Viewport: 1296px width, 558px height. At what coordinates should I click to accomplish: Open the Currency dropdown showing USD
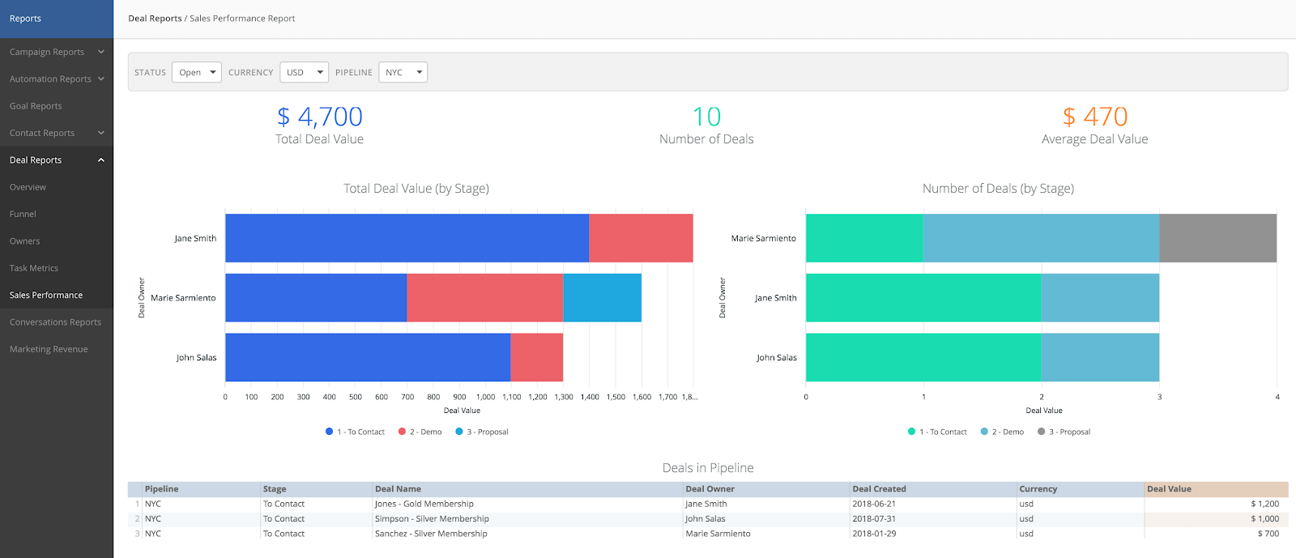pyautogui.click(x=304, y=72)
